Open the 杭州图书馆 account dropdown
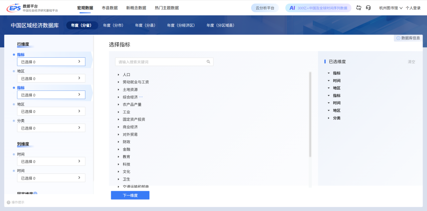Image resolution: width=427 pixels, height=211 pixels. click(x=391, y=8)
